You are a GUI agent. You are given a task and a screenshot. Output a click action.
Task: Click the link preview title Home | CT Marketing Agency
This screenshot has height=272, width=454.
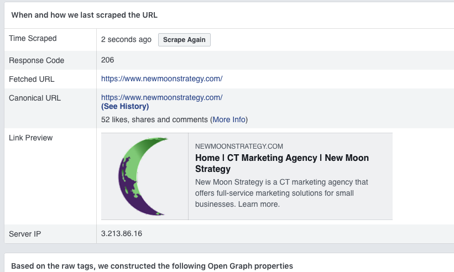click(x=281, y=163)
